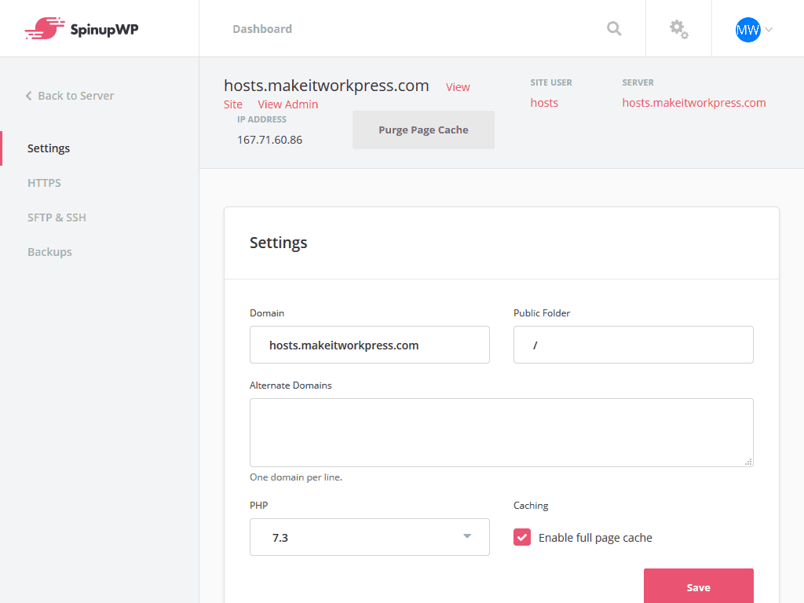Image resolution: width=804 pixels, height=603 pixels.
Task: Select the Settings sidebar item
Action: 49,148
